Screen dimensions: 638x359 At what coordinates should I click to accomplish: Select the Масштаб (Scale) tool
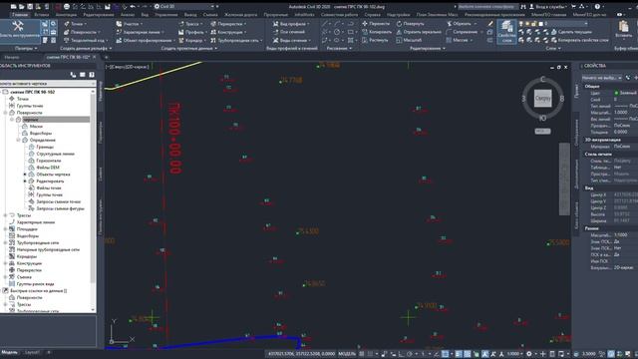[409, 40]
